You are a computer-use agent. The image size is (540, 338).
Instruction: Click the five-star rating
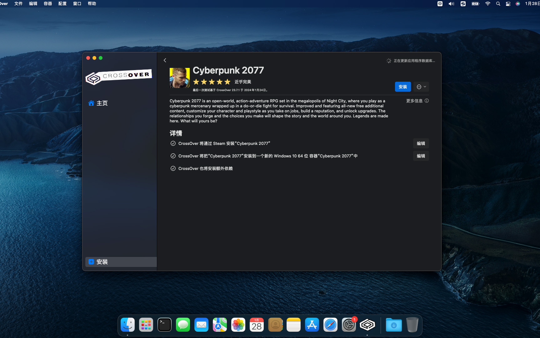(212, 82)
